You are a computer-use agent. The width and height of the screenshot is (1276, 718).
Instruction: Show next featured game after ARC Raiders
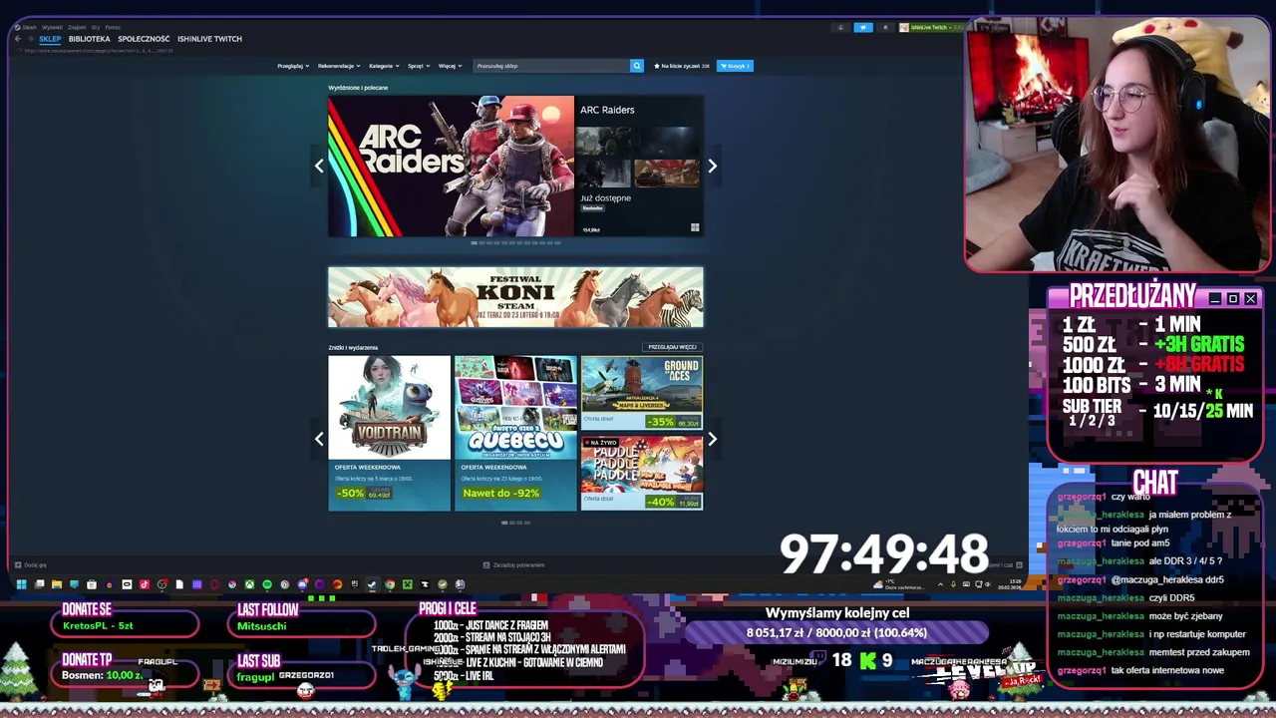(x=712, y=167)
